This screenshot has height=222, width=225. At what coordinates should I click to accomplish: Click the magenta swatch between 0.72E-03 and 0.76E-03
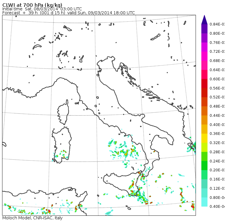[204, 47]
